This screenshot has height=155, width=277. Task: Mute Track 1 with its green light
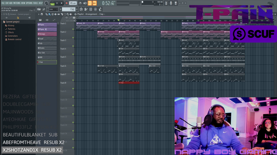point(73,29)
